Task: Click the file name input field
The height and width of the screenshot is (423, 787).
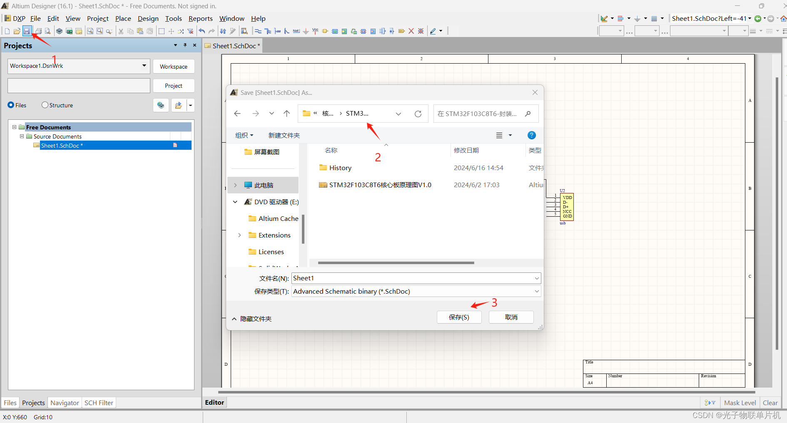Action: tap(412, 278)
